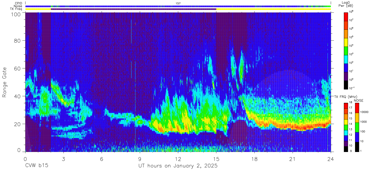This screenshot has width=372, height=172.
Task: Click the 10^8 label on power colorbar
Action: pos(352,12)
